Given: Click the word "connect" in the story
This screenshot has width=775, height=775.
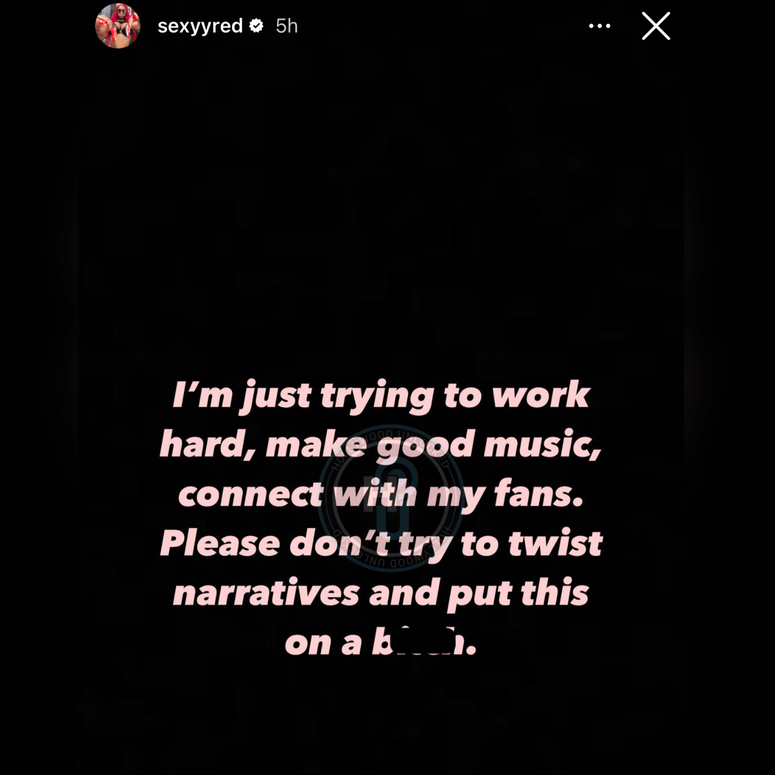Looking at the screenshot, I should click(x=251, y=495).
